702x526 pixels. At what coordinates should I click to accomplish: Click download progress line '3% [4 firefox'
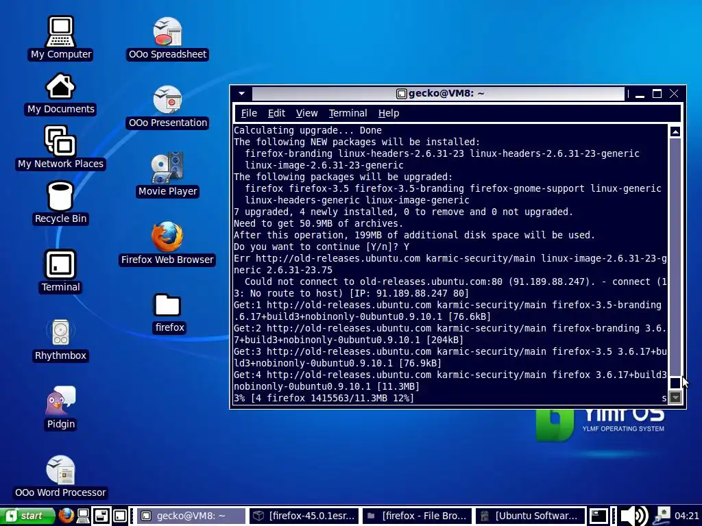tap(324, 398)
